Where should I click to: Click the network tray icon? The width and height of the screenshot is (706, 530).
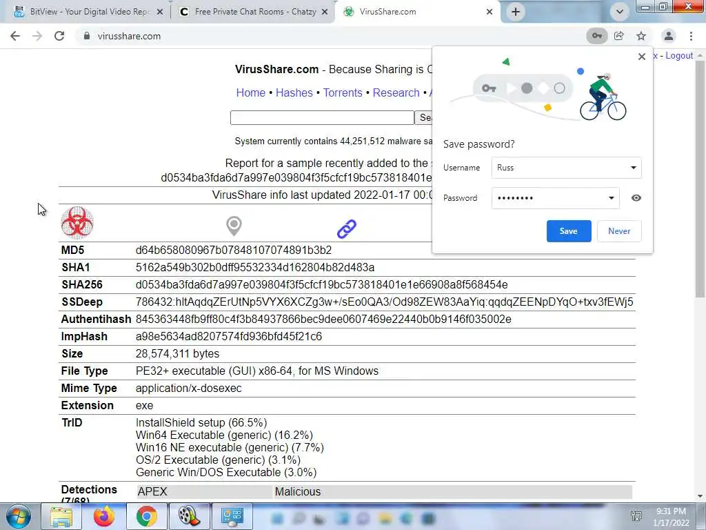coord(636,516)
